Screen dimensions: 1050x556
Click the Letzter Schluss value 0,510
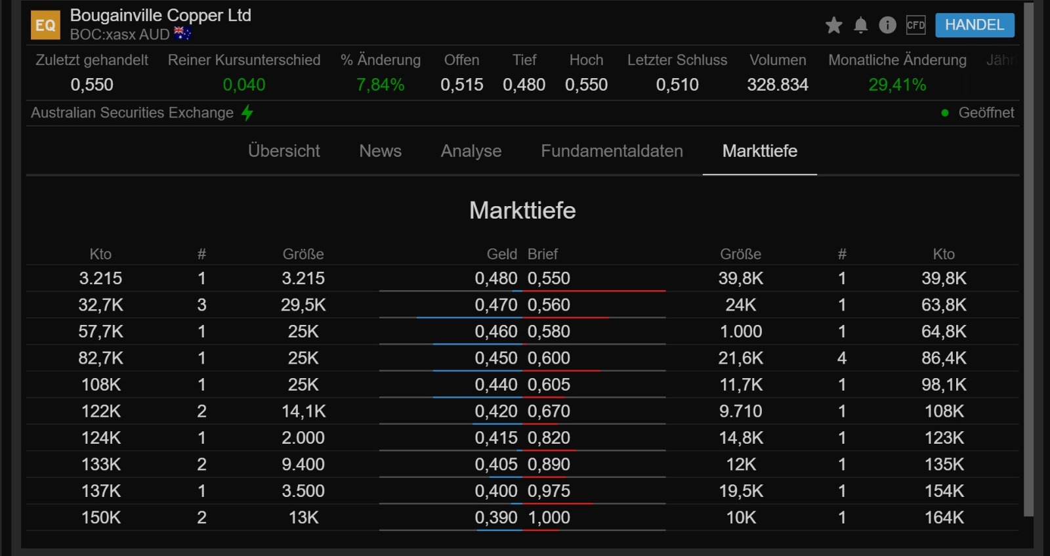[677, 85]
